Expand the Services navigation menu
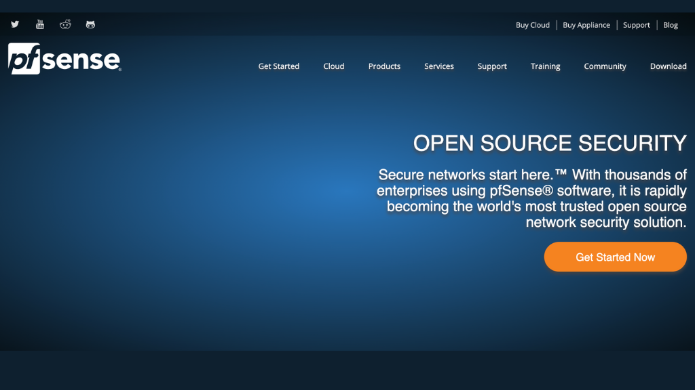 (x=439, y=66)
